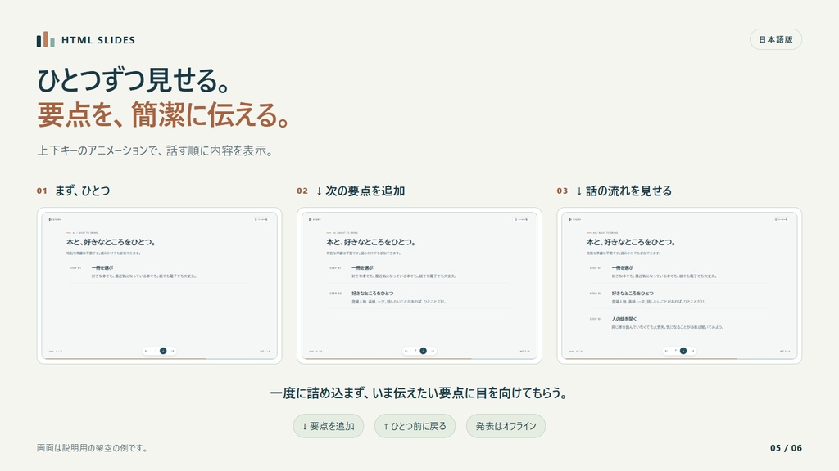Click the left-arrow control in the 01 まず、ひとつ preview
Viewport: 839px width, 471px height.
pyautogui.click(x=146, y=351)
